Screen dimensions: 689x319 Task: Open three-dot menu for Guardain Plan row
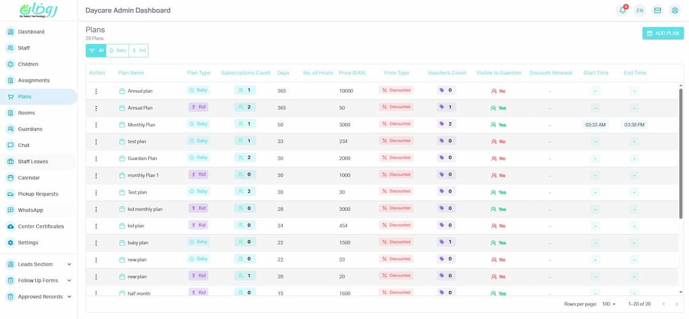click(x=96, y=159)
